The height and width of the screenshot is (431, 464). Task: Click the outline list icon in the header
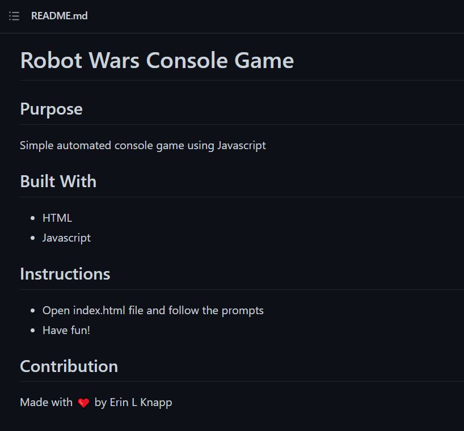pos(14,16)
